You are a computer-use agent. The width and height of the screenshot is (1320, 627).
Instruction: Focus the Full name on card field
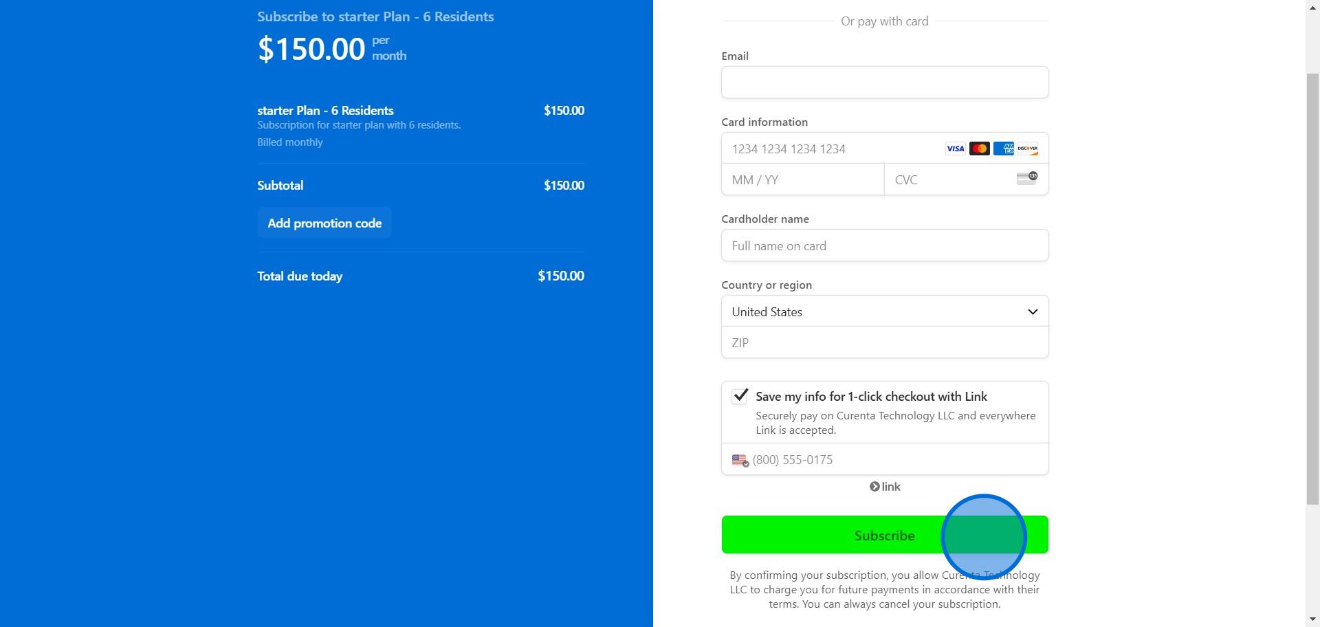885,245
